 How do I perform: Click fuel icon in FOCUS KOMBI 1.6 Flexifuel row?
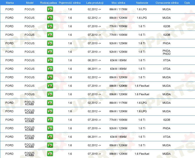(x=50, y=154)
